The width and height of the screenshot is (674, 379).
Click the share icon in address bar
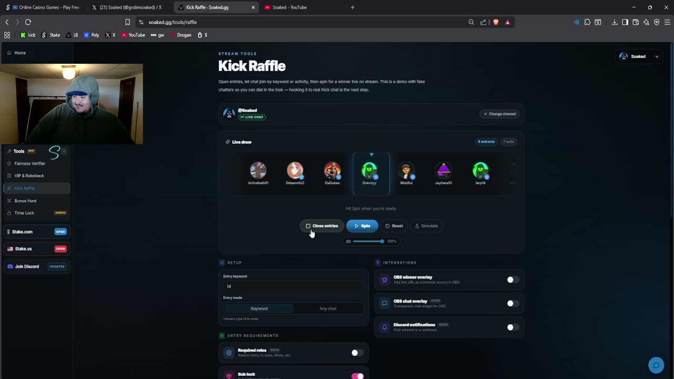pyautogui.click(x=483, y=22)
